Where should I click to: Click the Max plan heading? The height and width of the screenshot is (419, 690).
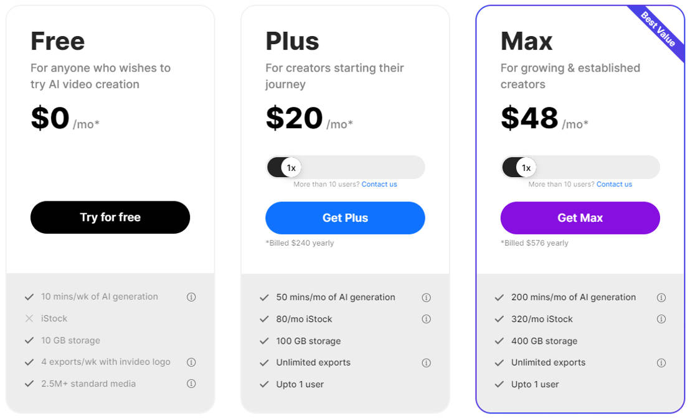coord(526,42)
